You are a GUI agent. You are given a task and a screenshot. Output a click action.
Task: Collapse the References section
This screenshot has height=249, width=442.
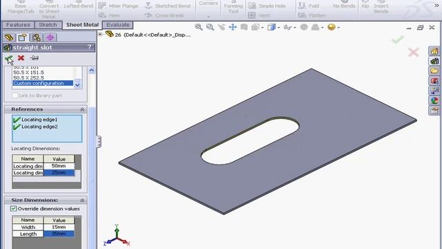(82, 109)
